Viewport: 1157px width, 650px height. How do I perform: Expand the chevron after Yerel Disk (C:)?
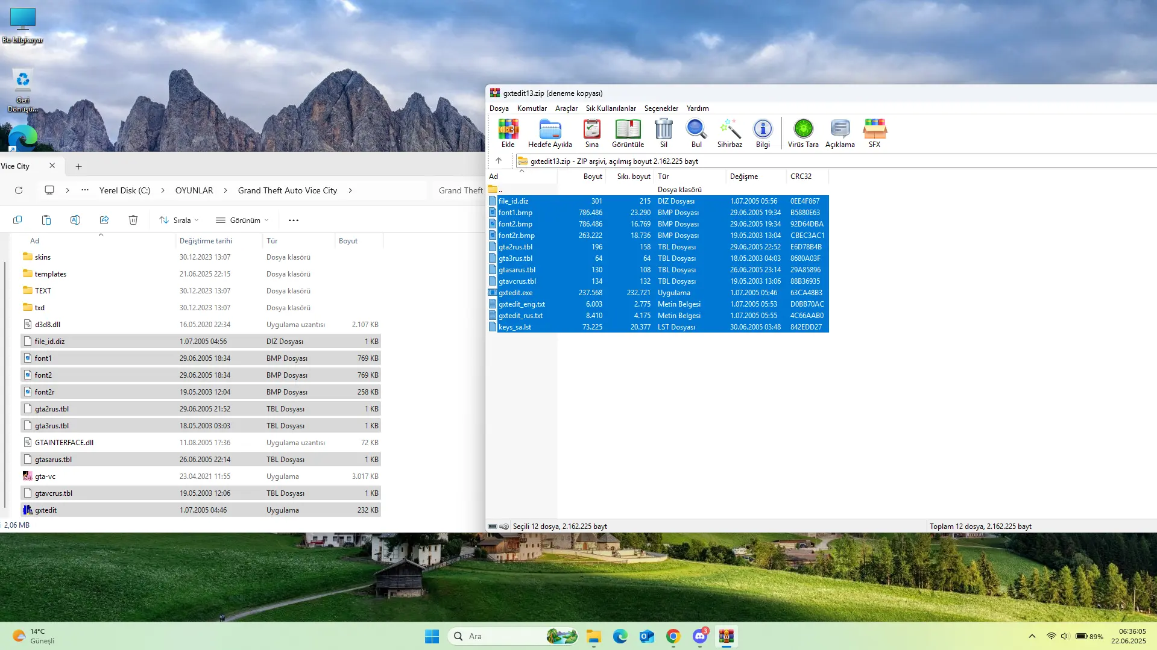pyautogui.click(x=163, y=190)
